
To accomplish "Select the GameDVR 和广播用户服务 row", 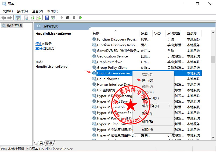I will 147,51.
